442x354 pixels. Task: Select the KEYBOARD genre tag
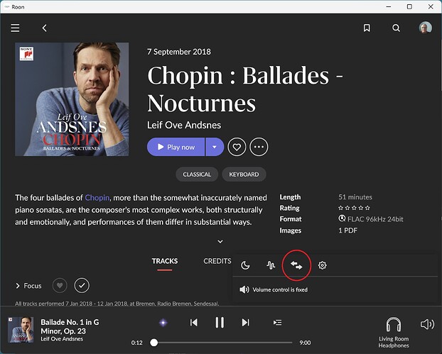pos(244,175)
